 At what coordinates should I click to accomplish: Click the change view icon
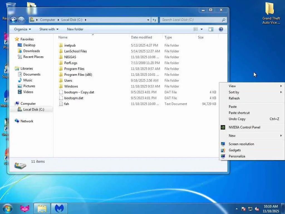[x=196, y=29]
